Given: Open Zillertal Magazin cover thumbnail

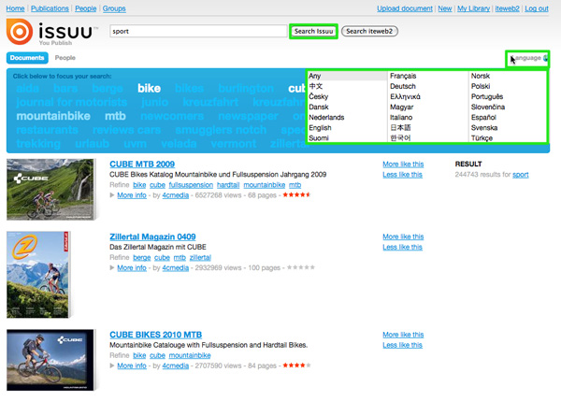Looking at the screenshot, I should point(37,275).
